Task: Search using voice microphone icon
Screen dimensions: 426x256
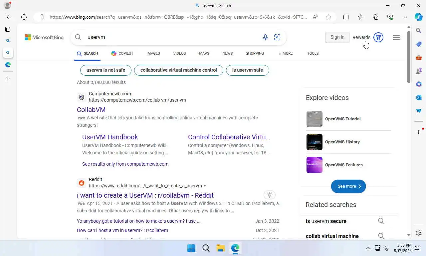Action: (265, 37)
